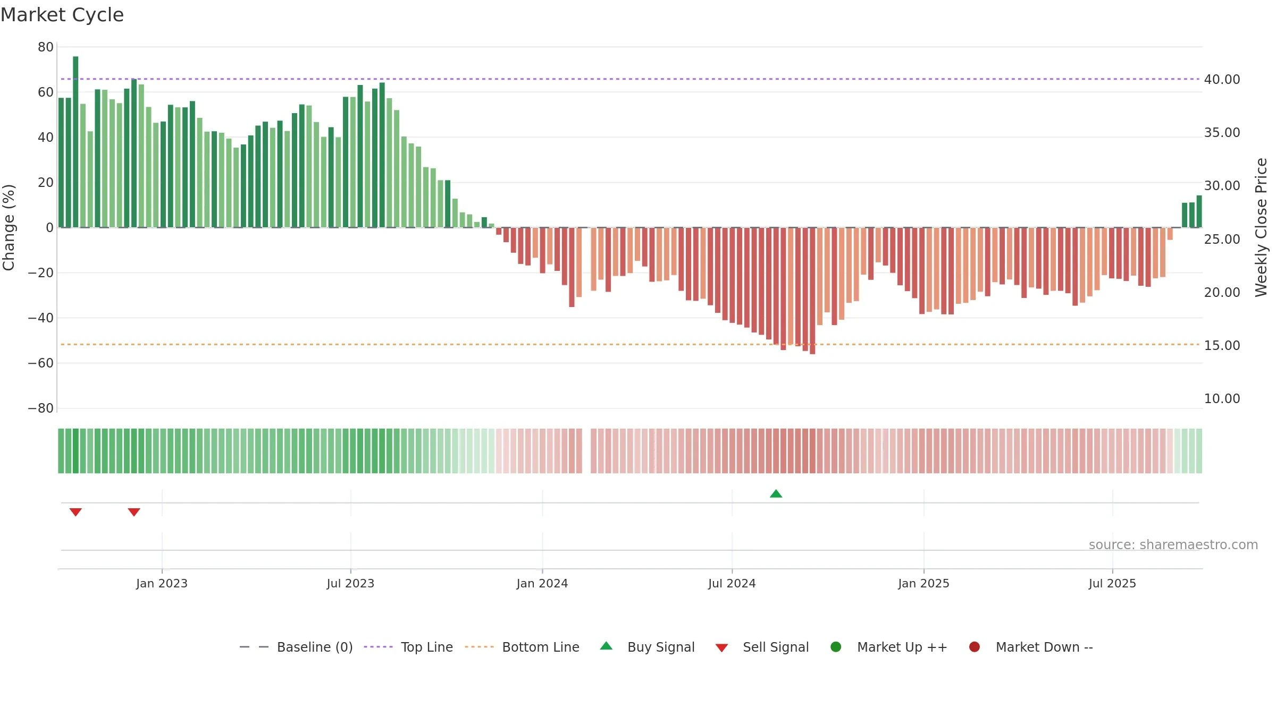Screen dimensions: 1276x717
Task: Toggle Top Line legend entry
Action: [x=408, y=647]
